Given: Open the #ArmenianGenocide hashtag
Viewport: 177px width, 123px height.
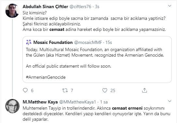Looking at the screenshot, I should coord(46,77).
